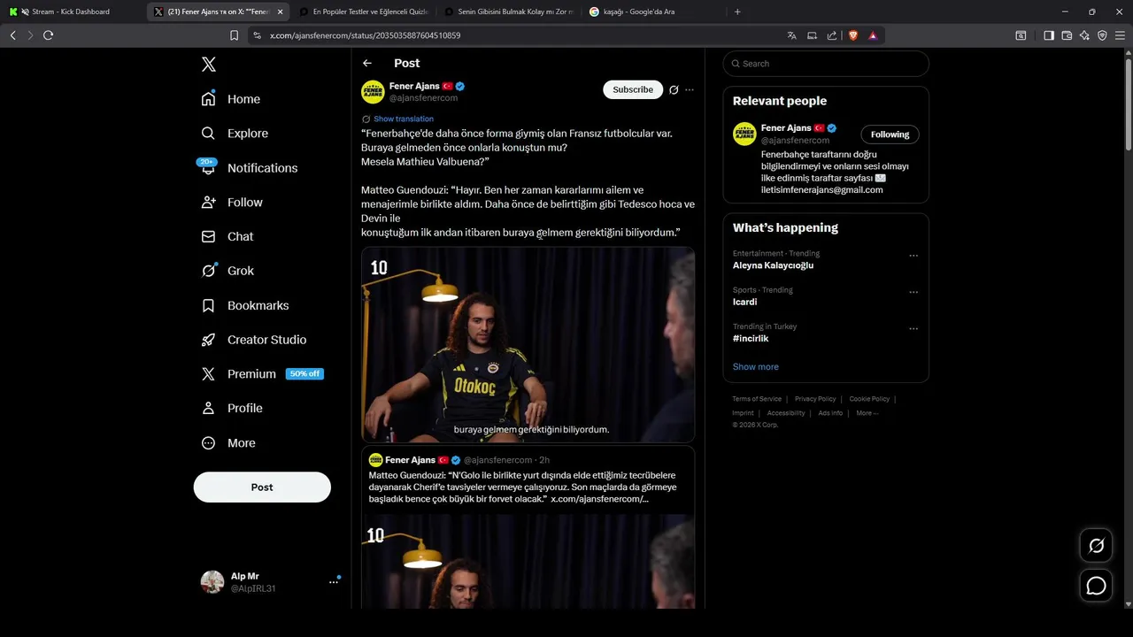Open Grok from sidebar
Screen dimensions: 1133x637
[x=227, y=271]
